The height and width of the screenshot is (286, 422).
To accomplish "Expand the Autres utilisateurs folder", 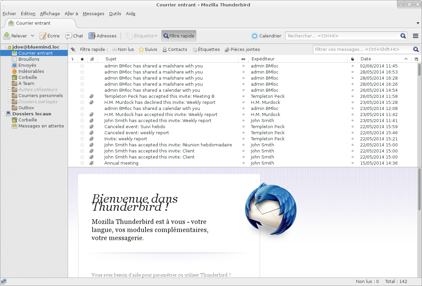I will click(9, 90).
